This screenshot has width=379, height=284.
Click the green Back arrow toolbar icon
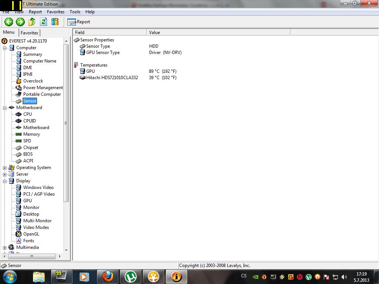click(9, 22)
